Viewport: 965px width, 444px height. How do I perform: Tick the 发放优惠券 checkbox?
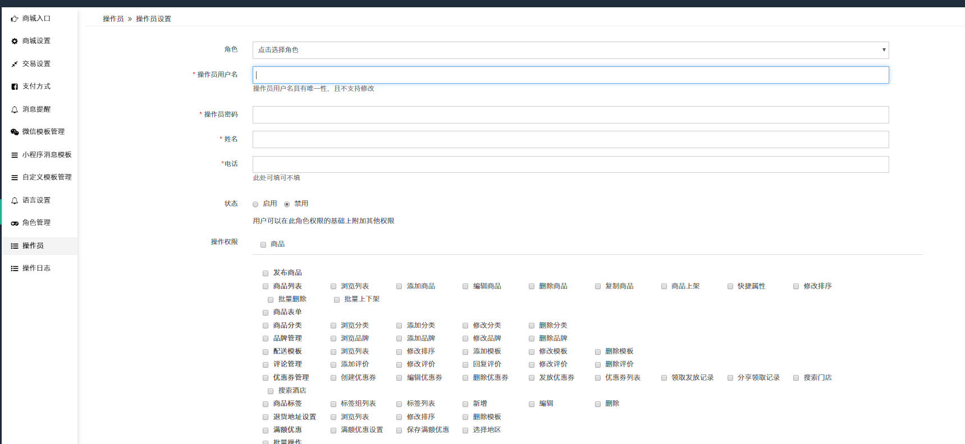[x=532, y=378]
